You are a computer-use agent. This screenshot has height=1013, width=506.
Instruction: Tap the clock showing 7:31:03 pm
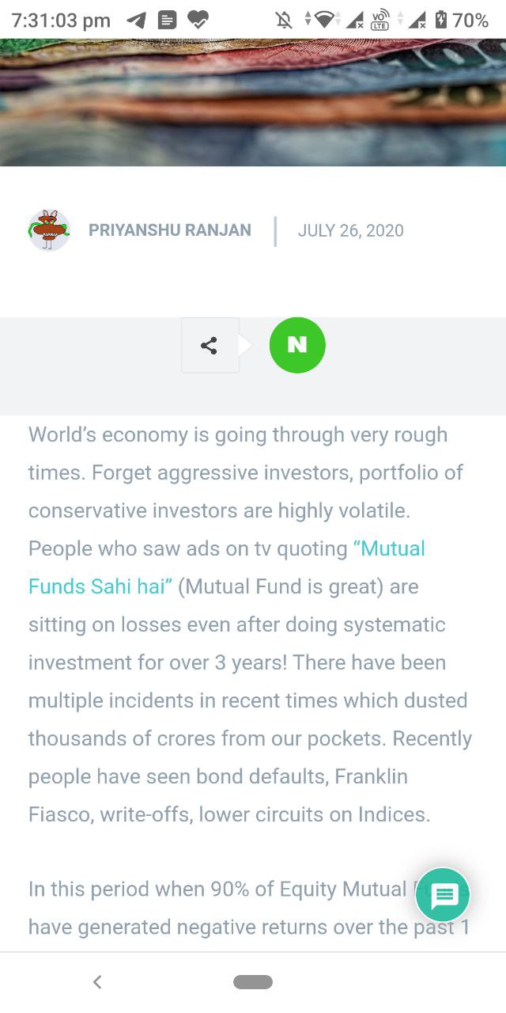(x=61, y=21)
